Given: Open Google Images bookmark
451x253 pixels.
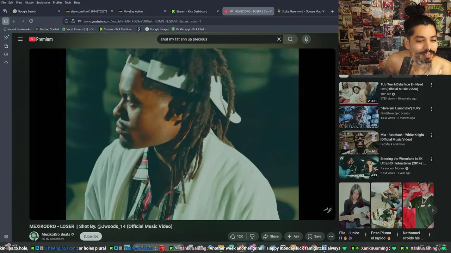Looking at the screenshot, I should click(157, 29).
